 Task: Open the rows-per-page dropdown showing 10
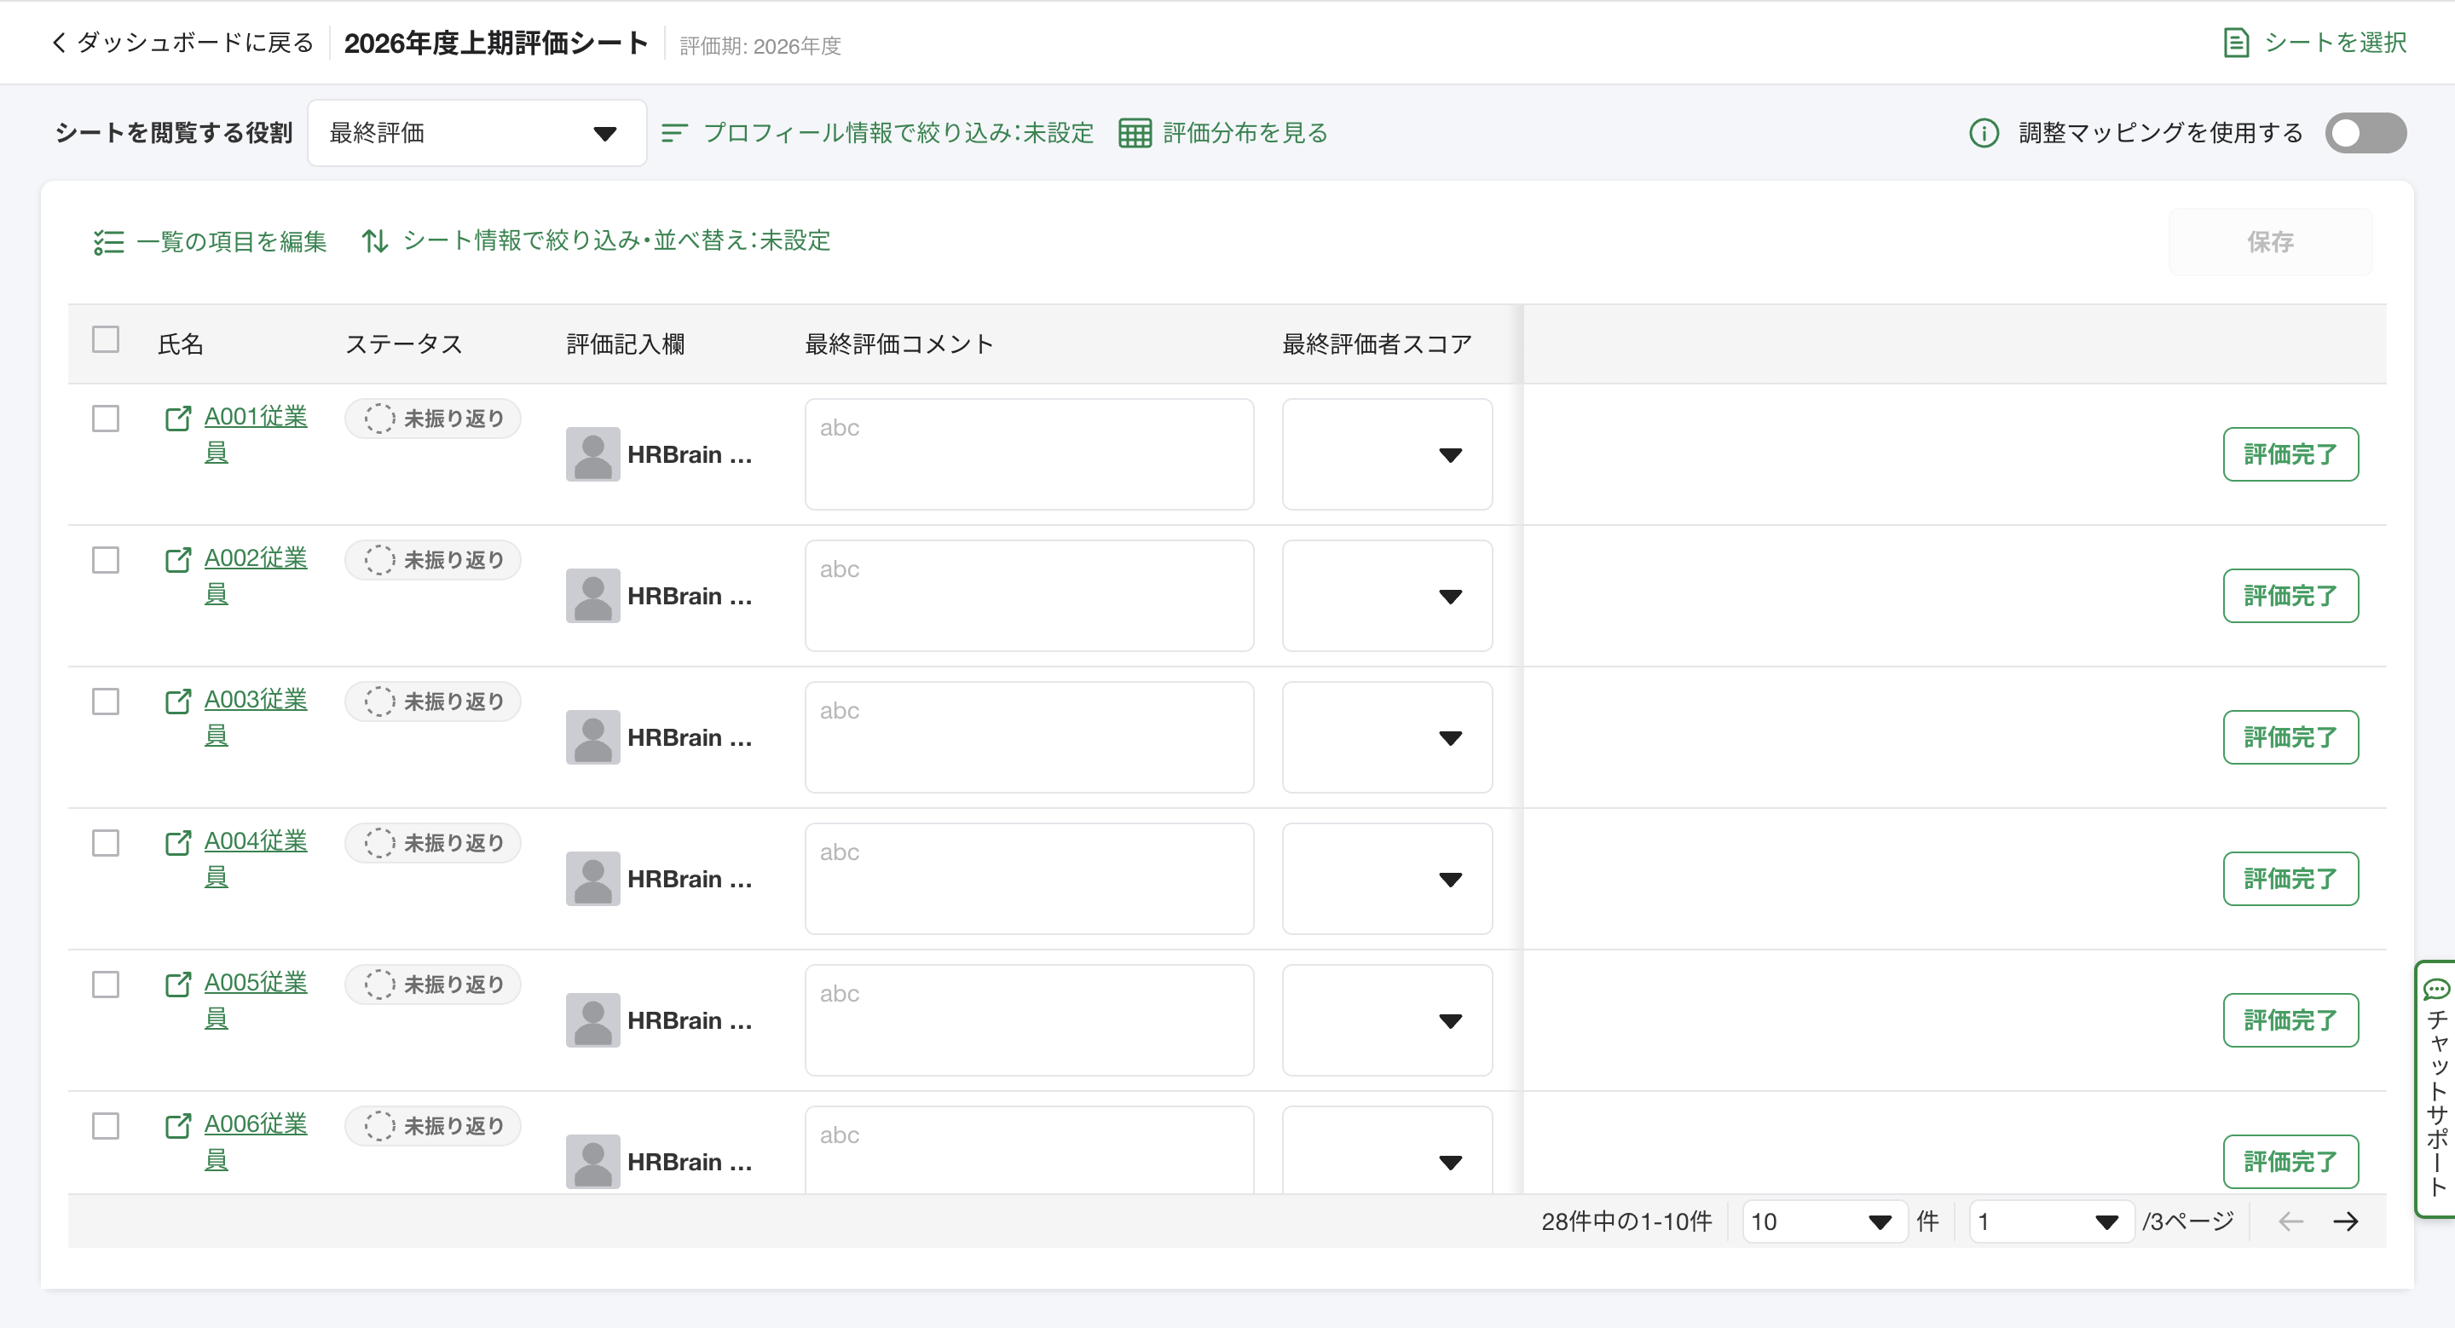(x=1822, y=1221)
